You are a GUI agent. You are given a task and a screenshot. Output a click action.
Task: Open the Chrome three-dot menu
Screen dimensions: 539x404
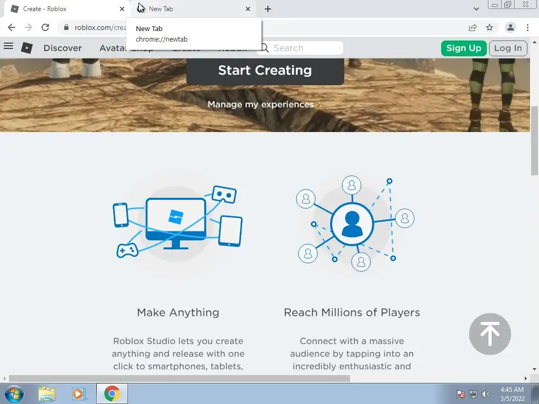(x=527, y=27)
